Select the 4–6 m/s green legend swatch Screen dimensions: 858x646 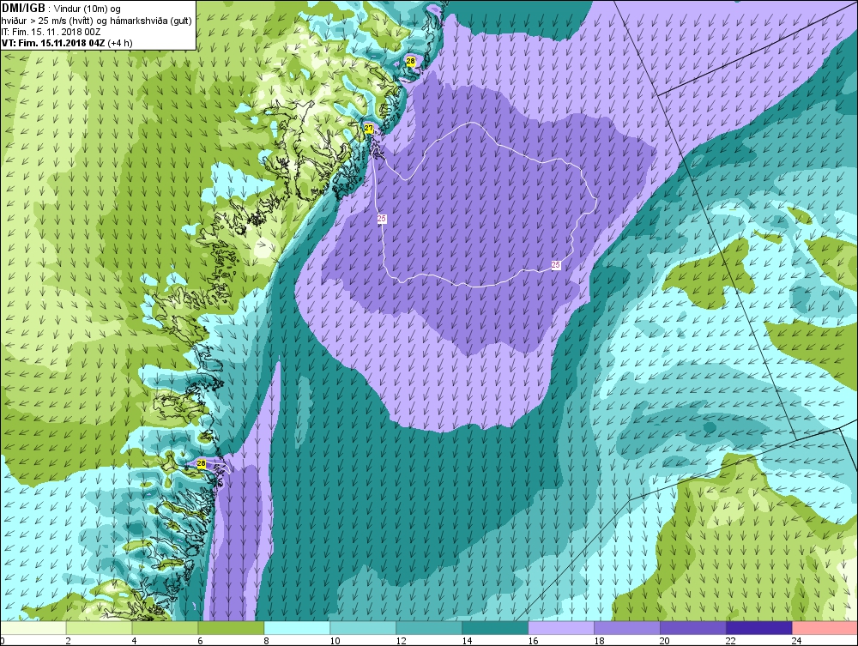[165, 628]
